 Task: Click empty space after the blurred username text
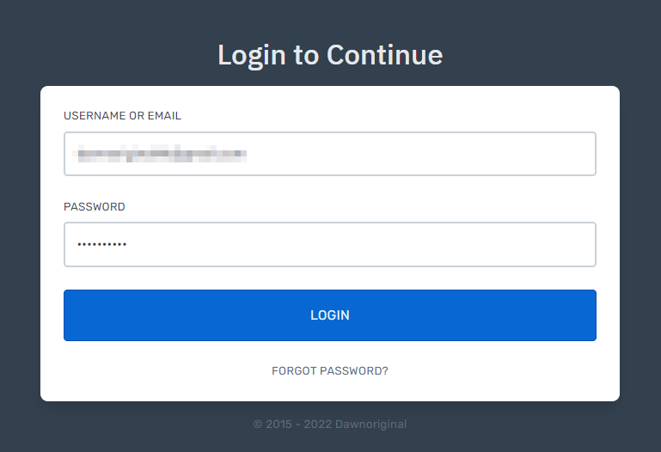tap(421, 154)
